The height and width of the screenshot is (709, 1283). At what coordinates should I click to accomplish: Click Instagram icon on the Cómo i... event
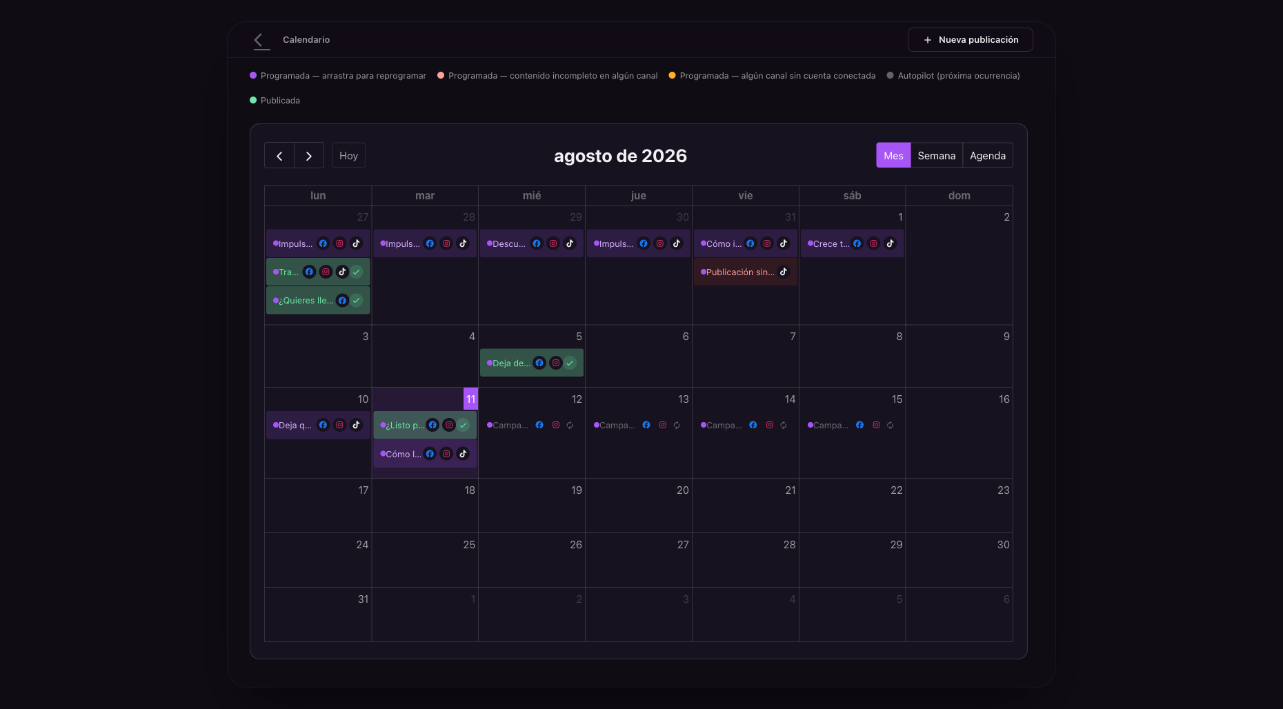coord(767,243)
